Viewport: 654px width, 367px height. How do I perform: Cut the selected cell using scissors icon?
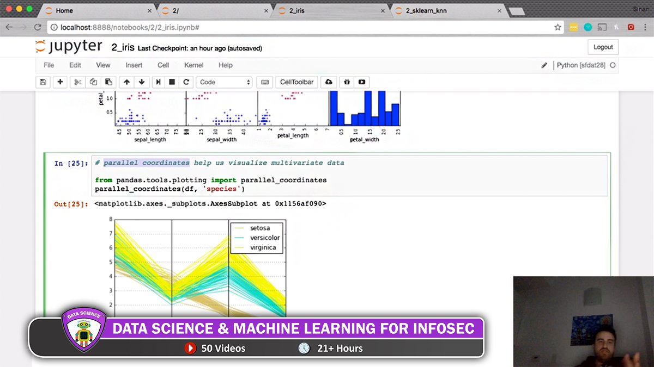[77, 82]
